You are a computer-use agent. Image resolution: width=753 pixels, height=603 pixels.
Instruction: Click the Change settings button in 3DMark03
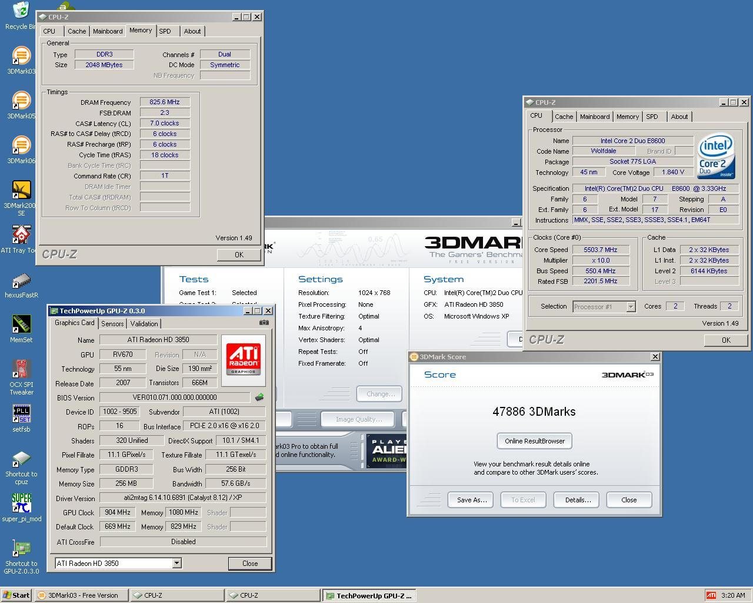[x=380, y=394]
